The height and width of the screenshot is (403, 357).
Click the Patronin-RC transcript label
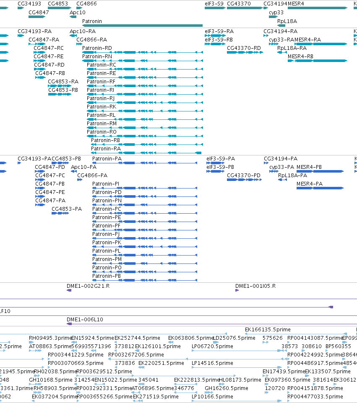(x=102, y=65)
